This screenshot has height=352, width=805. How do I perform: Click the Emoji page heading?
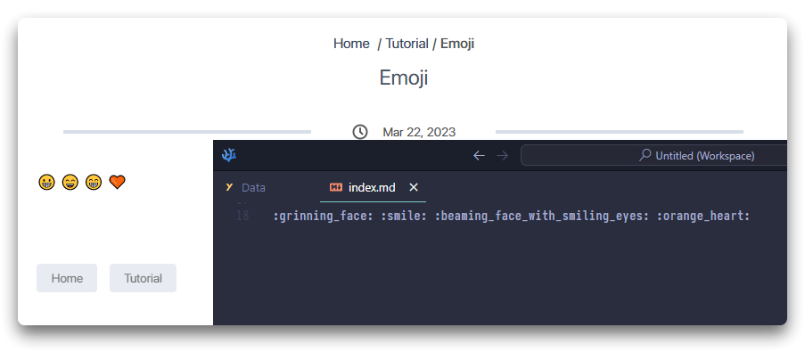point(404,78)
